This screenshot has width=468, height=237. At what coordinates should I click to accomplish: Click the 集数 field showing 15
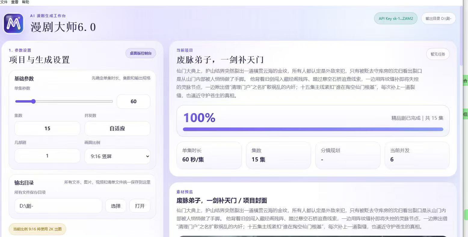[47, 128]
